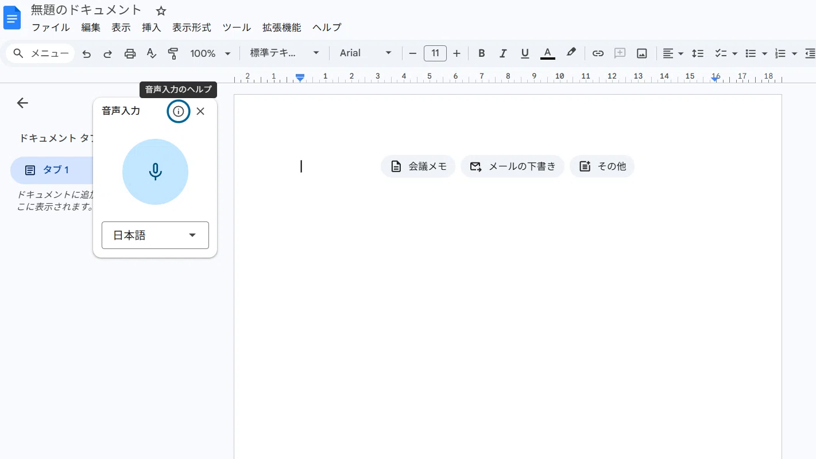Screen dimensions: 816x459
Task: Click the その他 template chip
Action: (602, 166)
